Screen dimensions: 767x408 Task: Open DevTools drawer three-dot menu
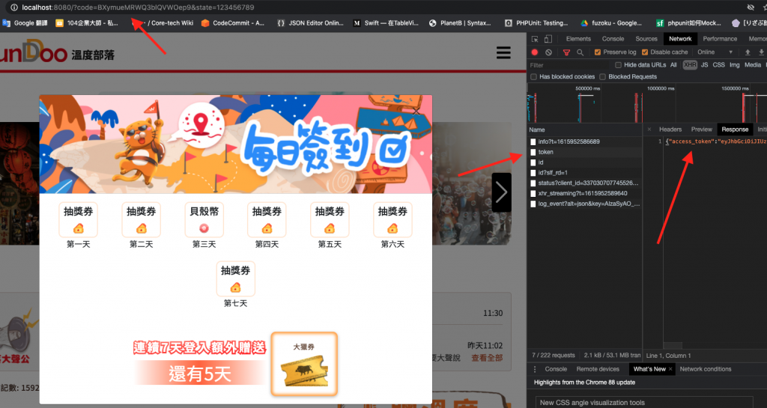(535, 369)
